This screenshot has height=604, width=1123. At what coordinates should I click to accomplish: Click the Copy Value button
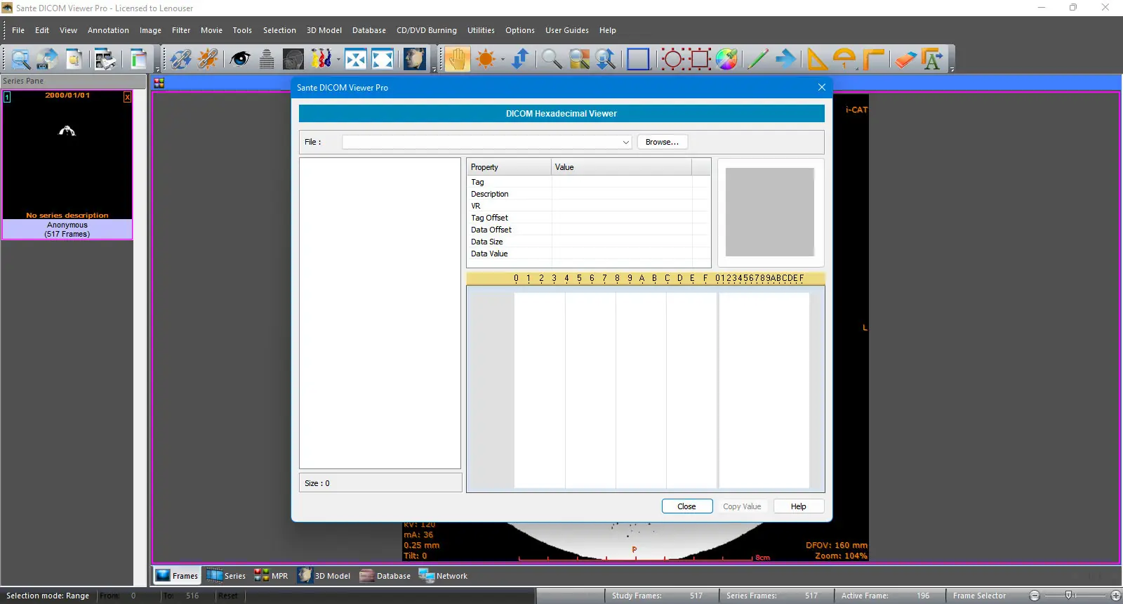(742, 506)
